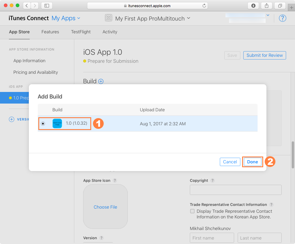Click Submit for Review button
The width and height of the screenshot is (295, 244).
point(264,55)
